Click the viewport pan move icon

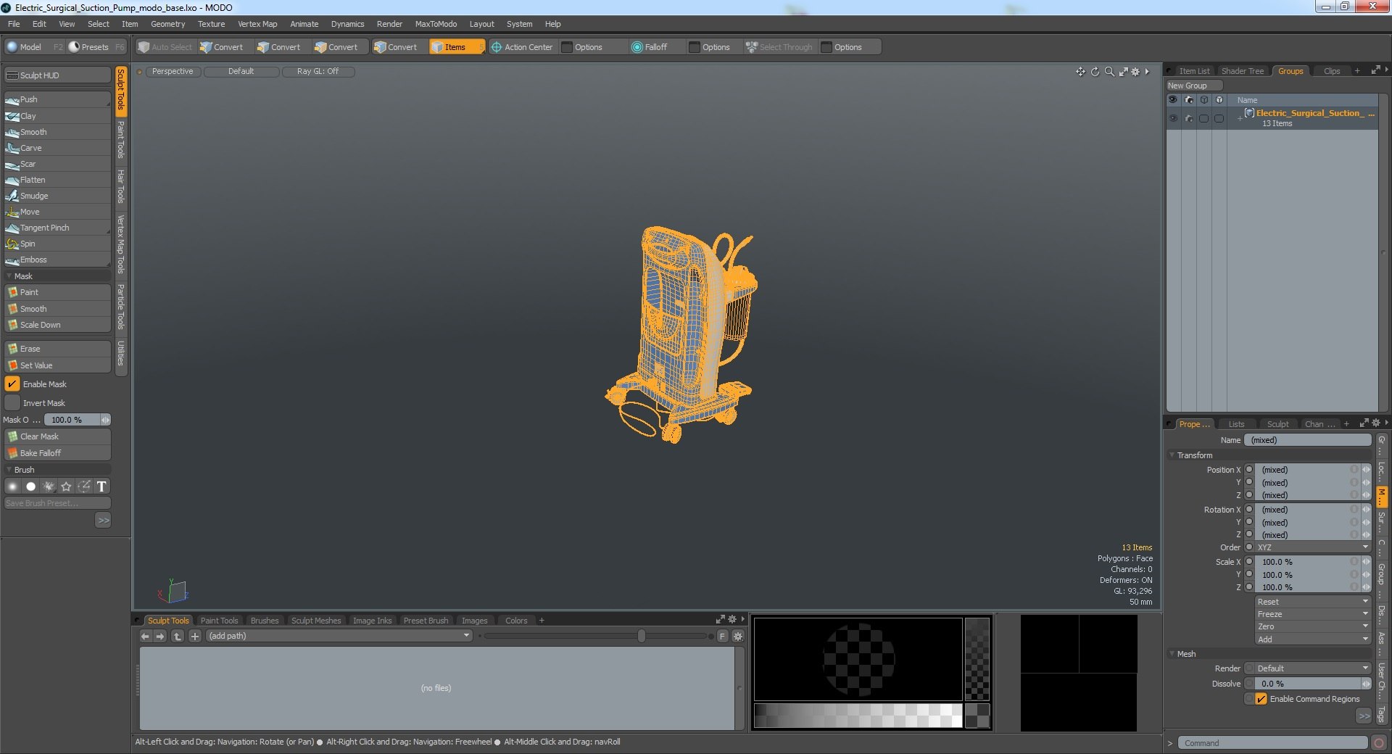coord(1081,72)
